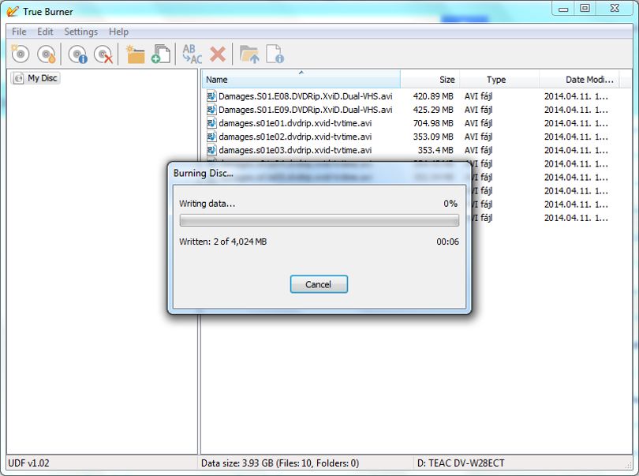
Task: Create a new folder via toolbar
Action: coord(135,54)
